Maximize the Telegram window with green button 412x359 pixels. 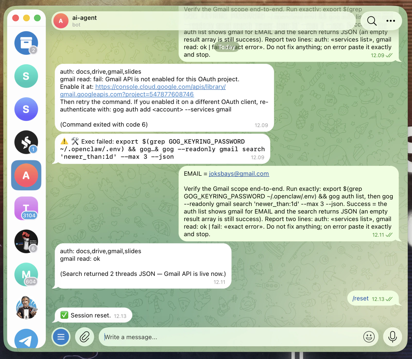(37, 18)
